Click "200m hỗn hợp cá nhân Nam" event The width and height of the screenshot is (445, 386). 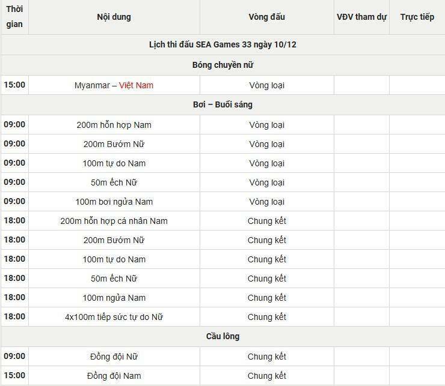114,221
